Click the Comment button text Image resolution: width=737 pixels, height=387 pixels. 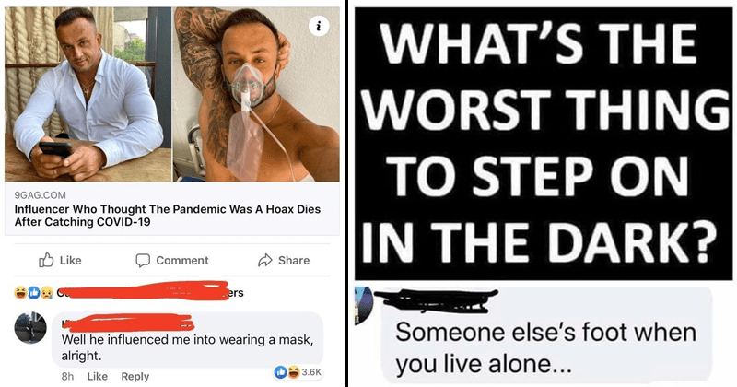[181, 260]
